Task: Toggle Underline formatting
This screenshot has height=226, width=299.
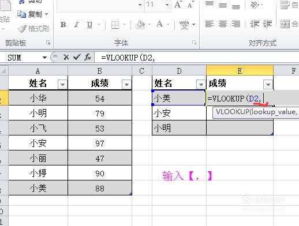Action: (x=89, y=25)
